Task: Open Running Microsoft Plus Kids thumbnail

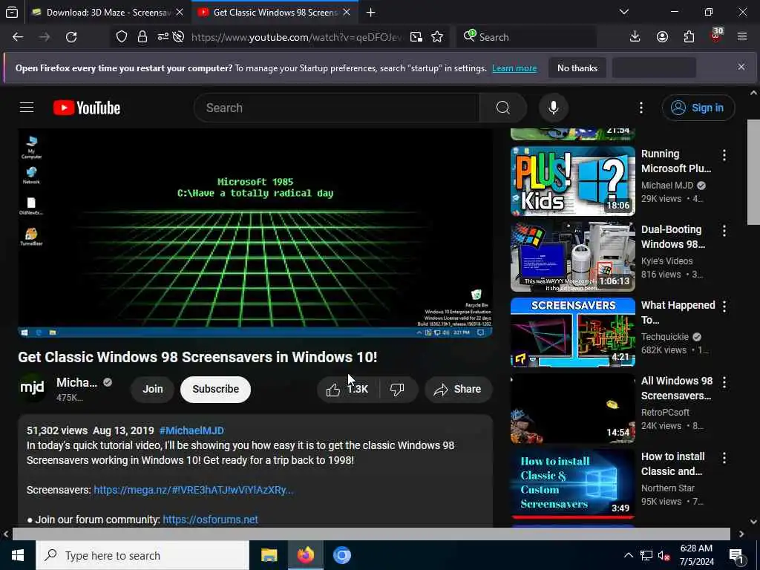Action: [573, 181]
